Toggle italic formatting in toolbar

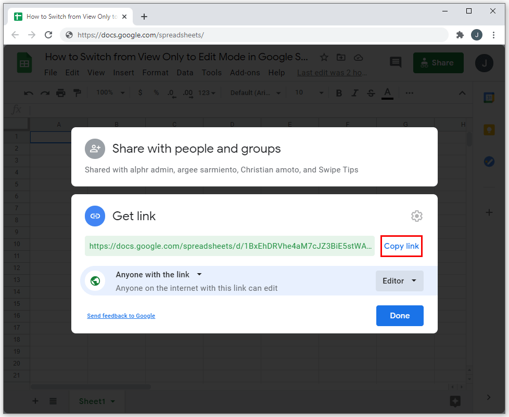tap(355, 93)
